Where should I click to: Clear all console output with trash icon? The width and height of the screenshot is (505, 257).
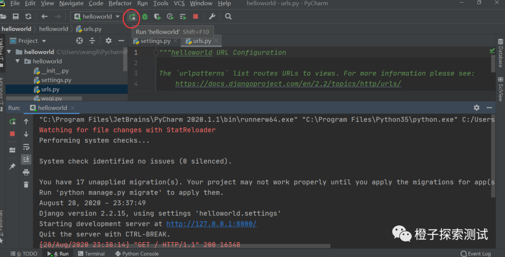click(26, 184)
